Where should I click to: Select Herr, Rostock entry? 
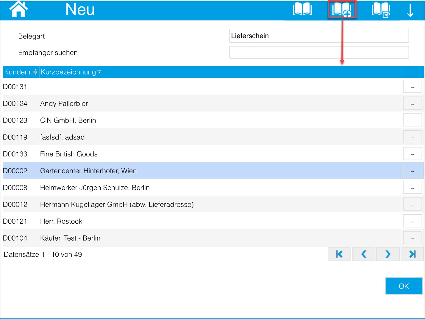[x=61, y=221]
